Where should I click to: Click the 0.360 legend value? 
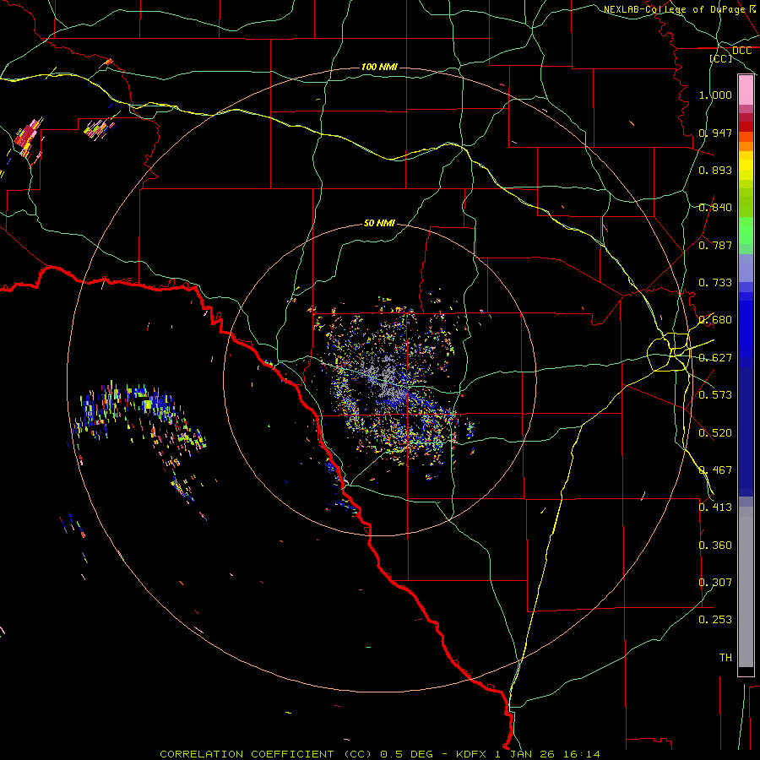click(x=715, y=546)
